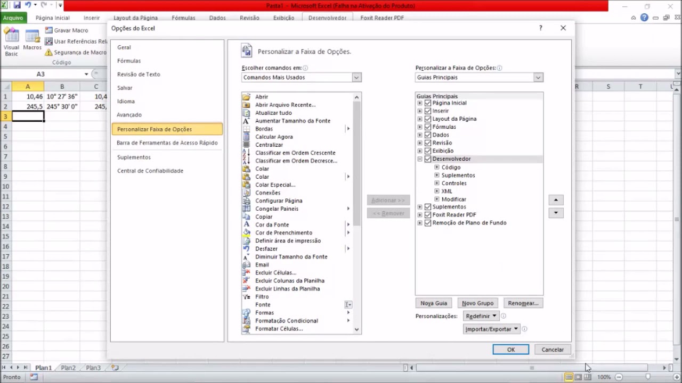Select the Email command icon
This screenshot has height=383, width=682.
[x=246, y=264]
